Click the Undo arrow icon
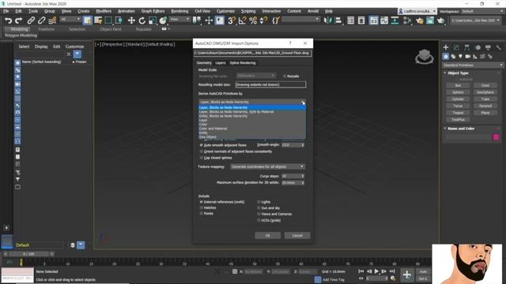506x284 pixels. [8, 21]
